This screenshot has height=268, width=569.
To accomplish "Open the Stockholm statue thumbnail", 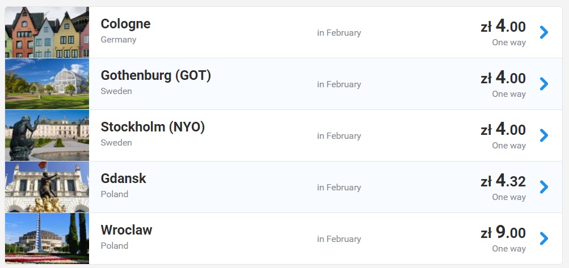I will [x=47, y=135].
